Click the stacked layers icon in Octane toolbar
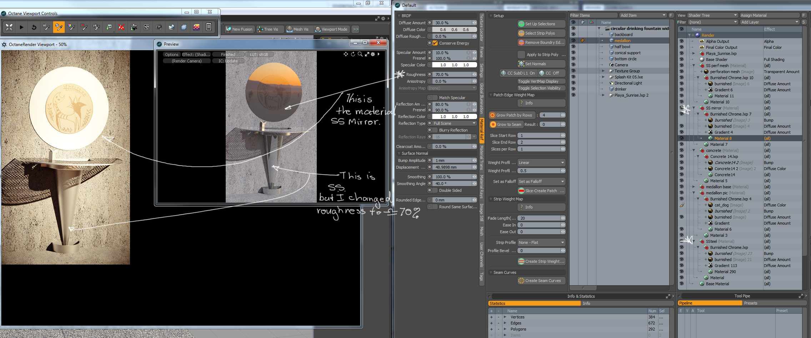The height and width of the screenshot is (338, 811). [x=184, y=27]
